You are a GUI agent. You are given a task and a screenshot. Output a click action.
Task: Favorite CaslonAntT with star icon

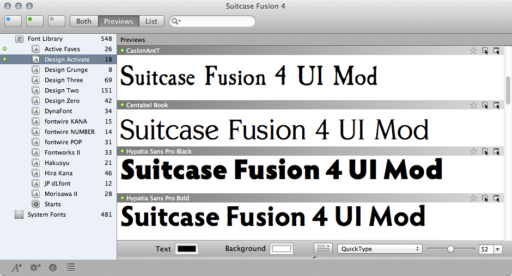473,51
